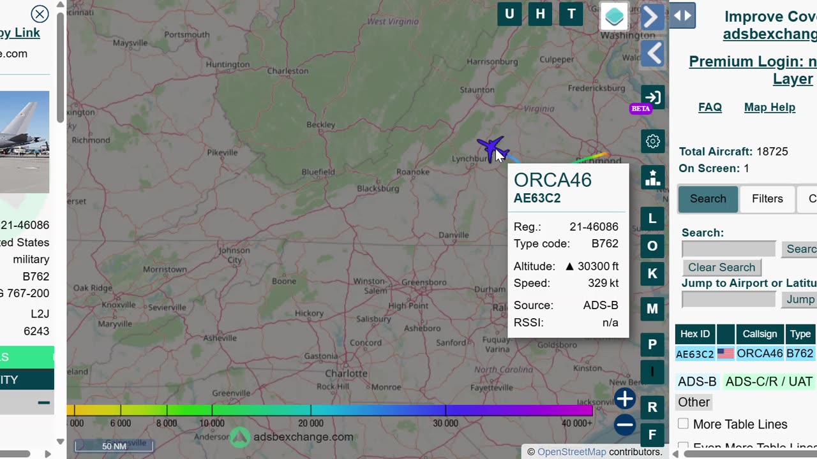Click the login arrow icon on the map
This screenshot has height=459, width=817.
tap(652, 98)
